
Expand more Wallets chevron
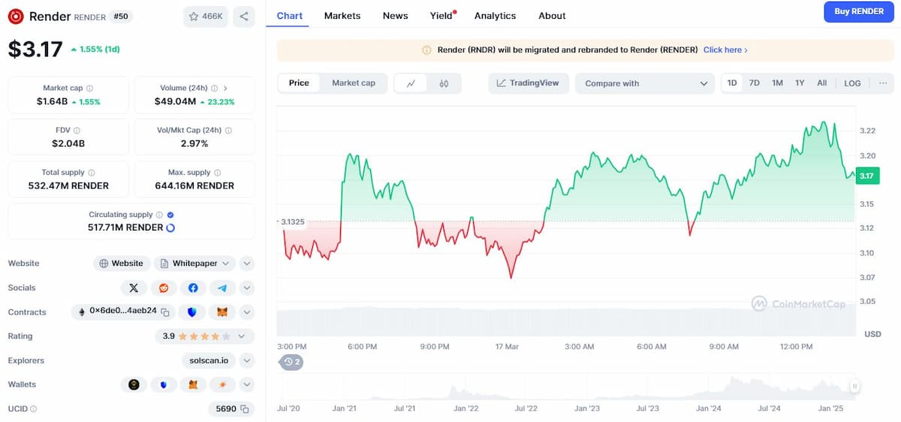[247, 384]
